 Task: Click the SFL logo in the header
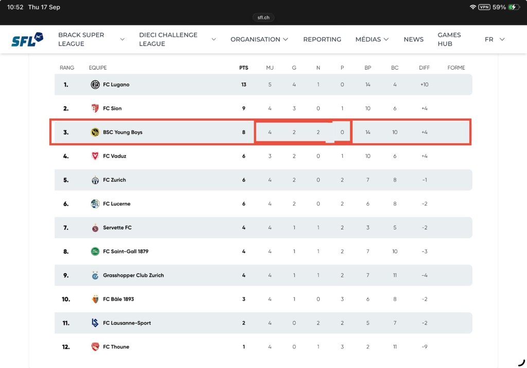(x=27, y=39)
